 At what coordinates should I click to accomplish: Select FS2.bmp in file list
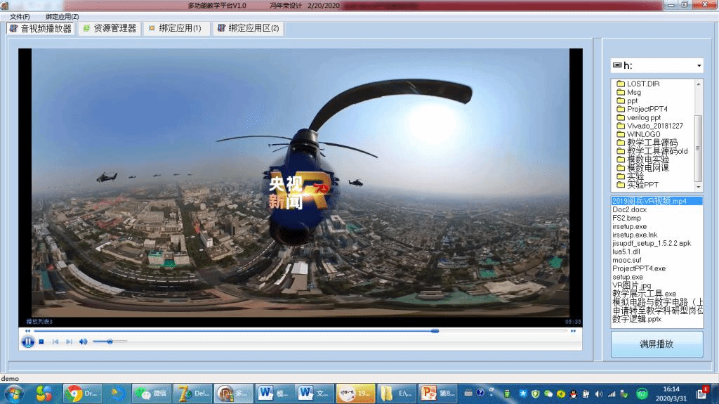[x=627, y=218]
